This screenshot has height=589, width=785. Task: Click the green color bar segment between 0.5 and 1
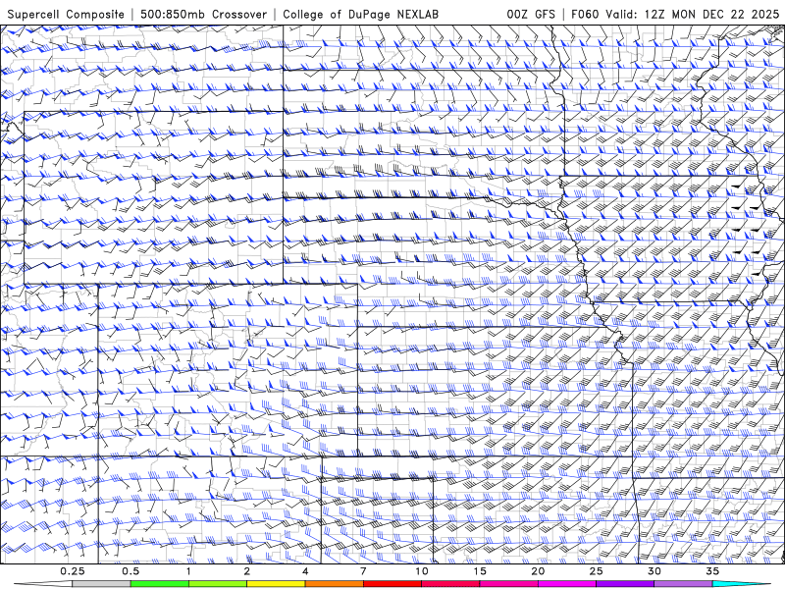[x=159, y=584]
